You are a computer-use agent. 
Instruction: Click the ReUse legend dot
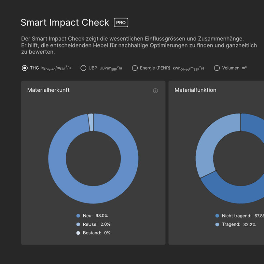[78, 224]
